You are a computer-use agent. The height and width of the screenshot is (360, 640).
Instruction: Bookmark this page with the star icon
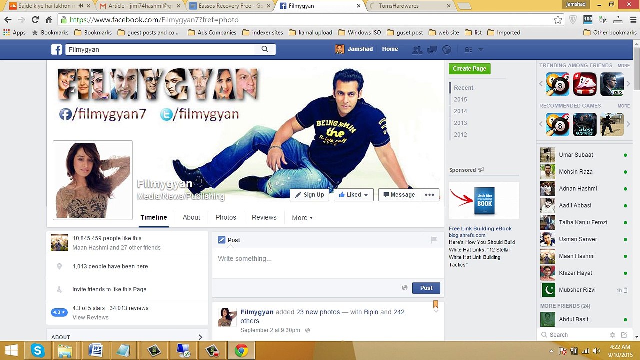[558, 20]
